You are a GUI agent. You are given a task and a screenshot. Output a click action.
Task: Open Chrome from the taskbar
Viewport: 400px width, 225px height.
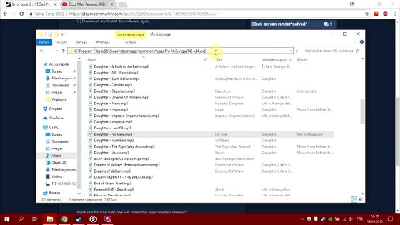(64, 219)
